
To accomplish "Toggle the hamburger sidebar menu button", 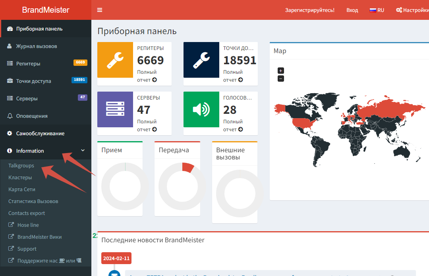I will [x=100, y=10].
